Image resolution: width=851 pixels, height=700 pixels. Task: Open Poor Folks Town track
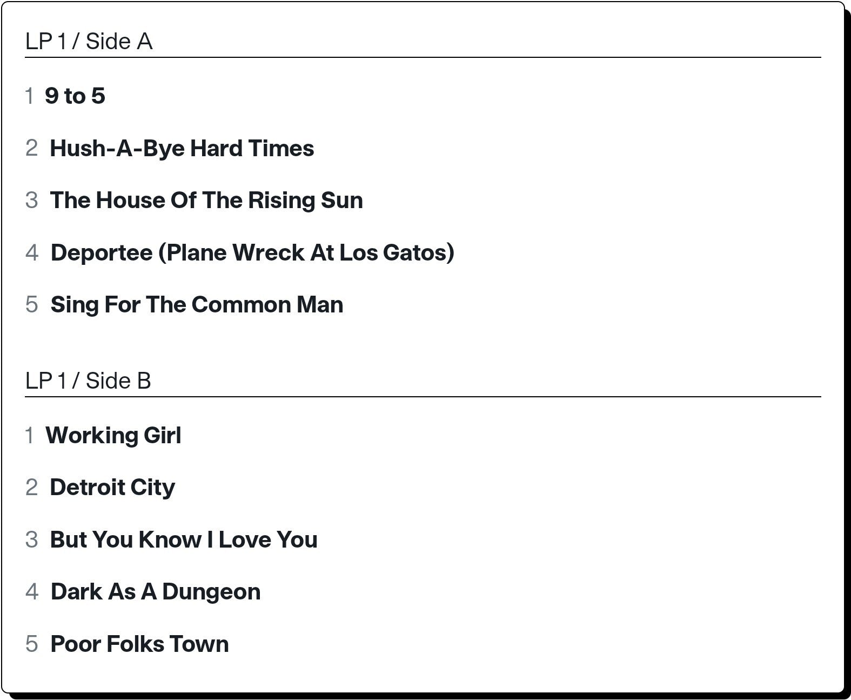139,644
